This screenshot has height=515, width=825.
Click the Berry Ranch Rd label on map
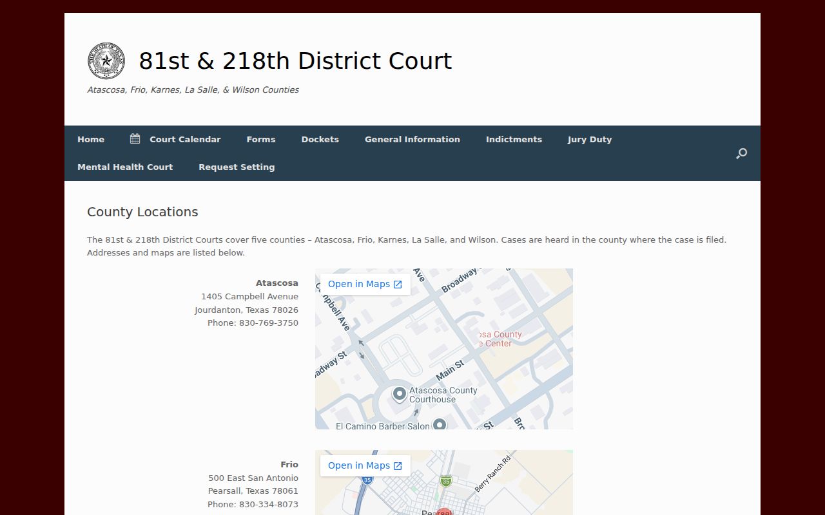(x=492, y=474)
